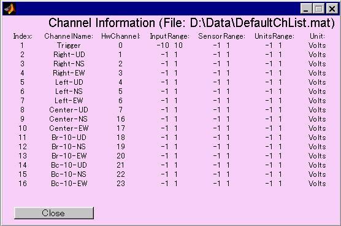Click the Volts unit in Left-NS row
This screenshot has height=226, width=341.
coord(317,92)
